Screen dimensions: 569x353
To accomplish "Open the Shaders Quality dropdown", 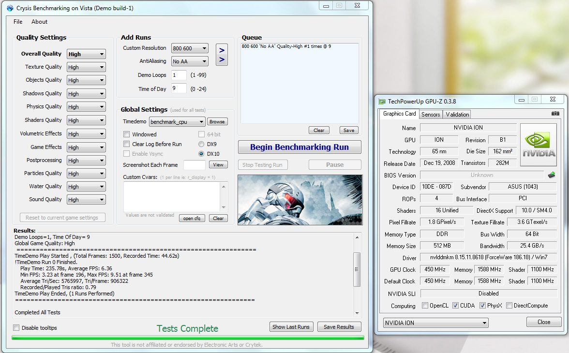I will (x=86, y=120).
